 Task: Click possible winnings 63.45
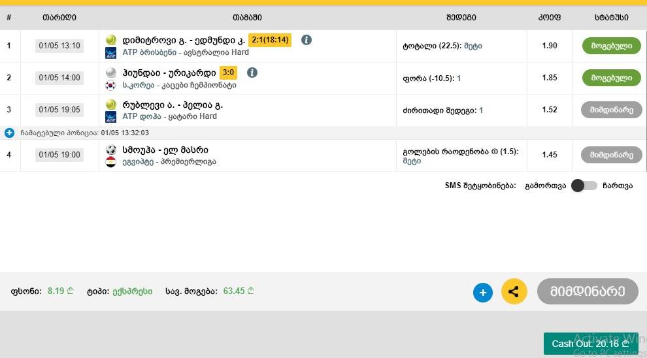click(x=239, y=291)
